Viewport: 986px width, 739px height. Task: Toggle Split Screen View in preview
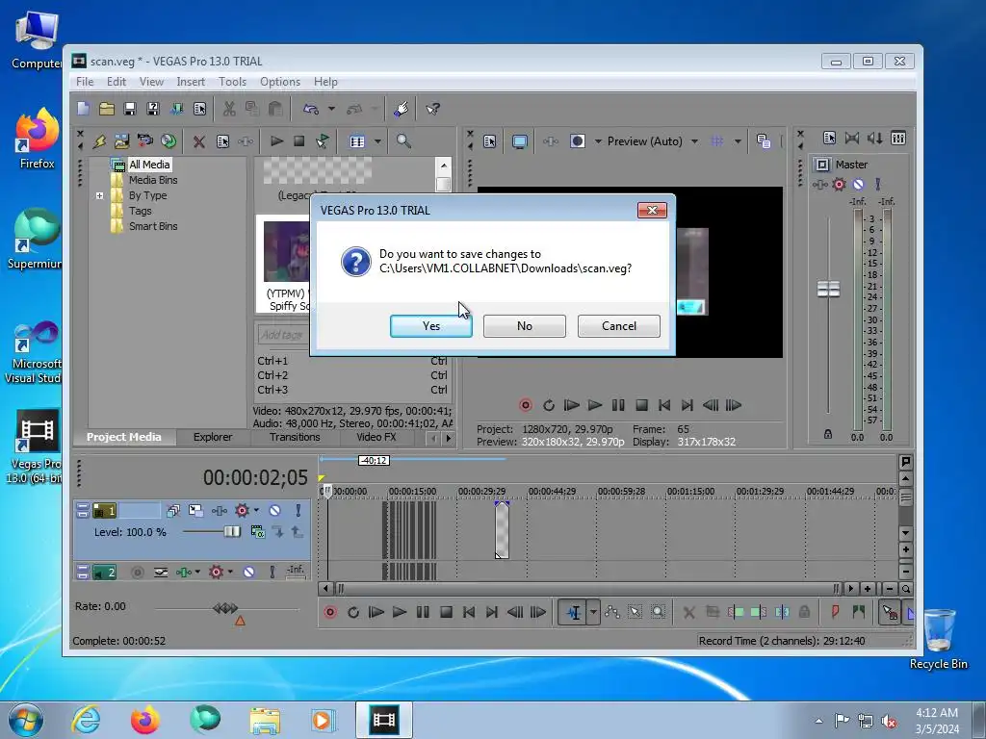[578, 140]
